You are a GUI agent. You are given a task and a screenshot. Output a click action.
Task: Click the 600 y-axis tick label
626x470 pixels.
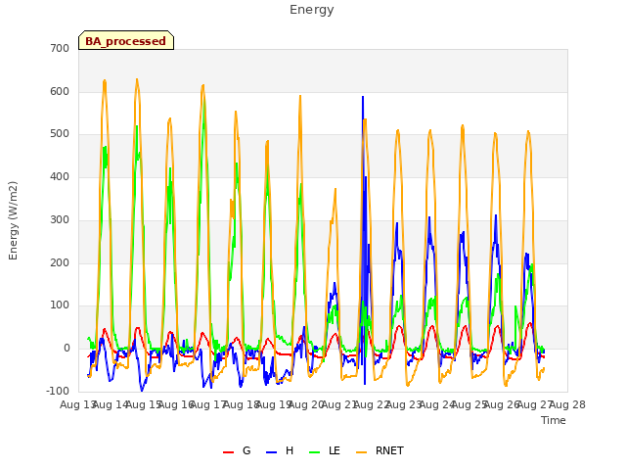[x=60, y=91]
